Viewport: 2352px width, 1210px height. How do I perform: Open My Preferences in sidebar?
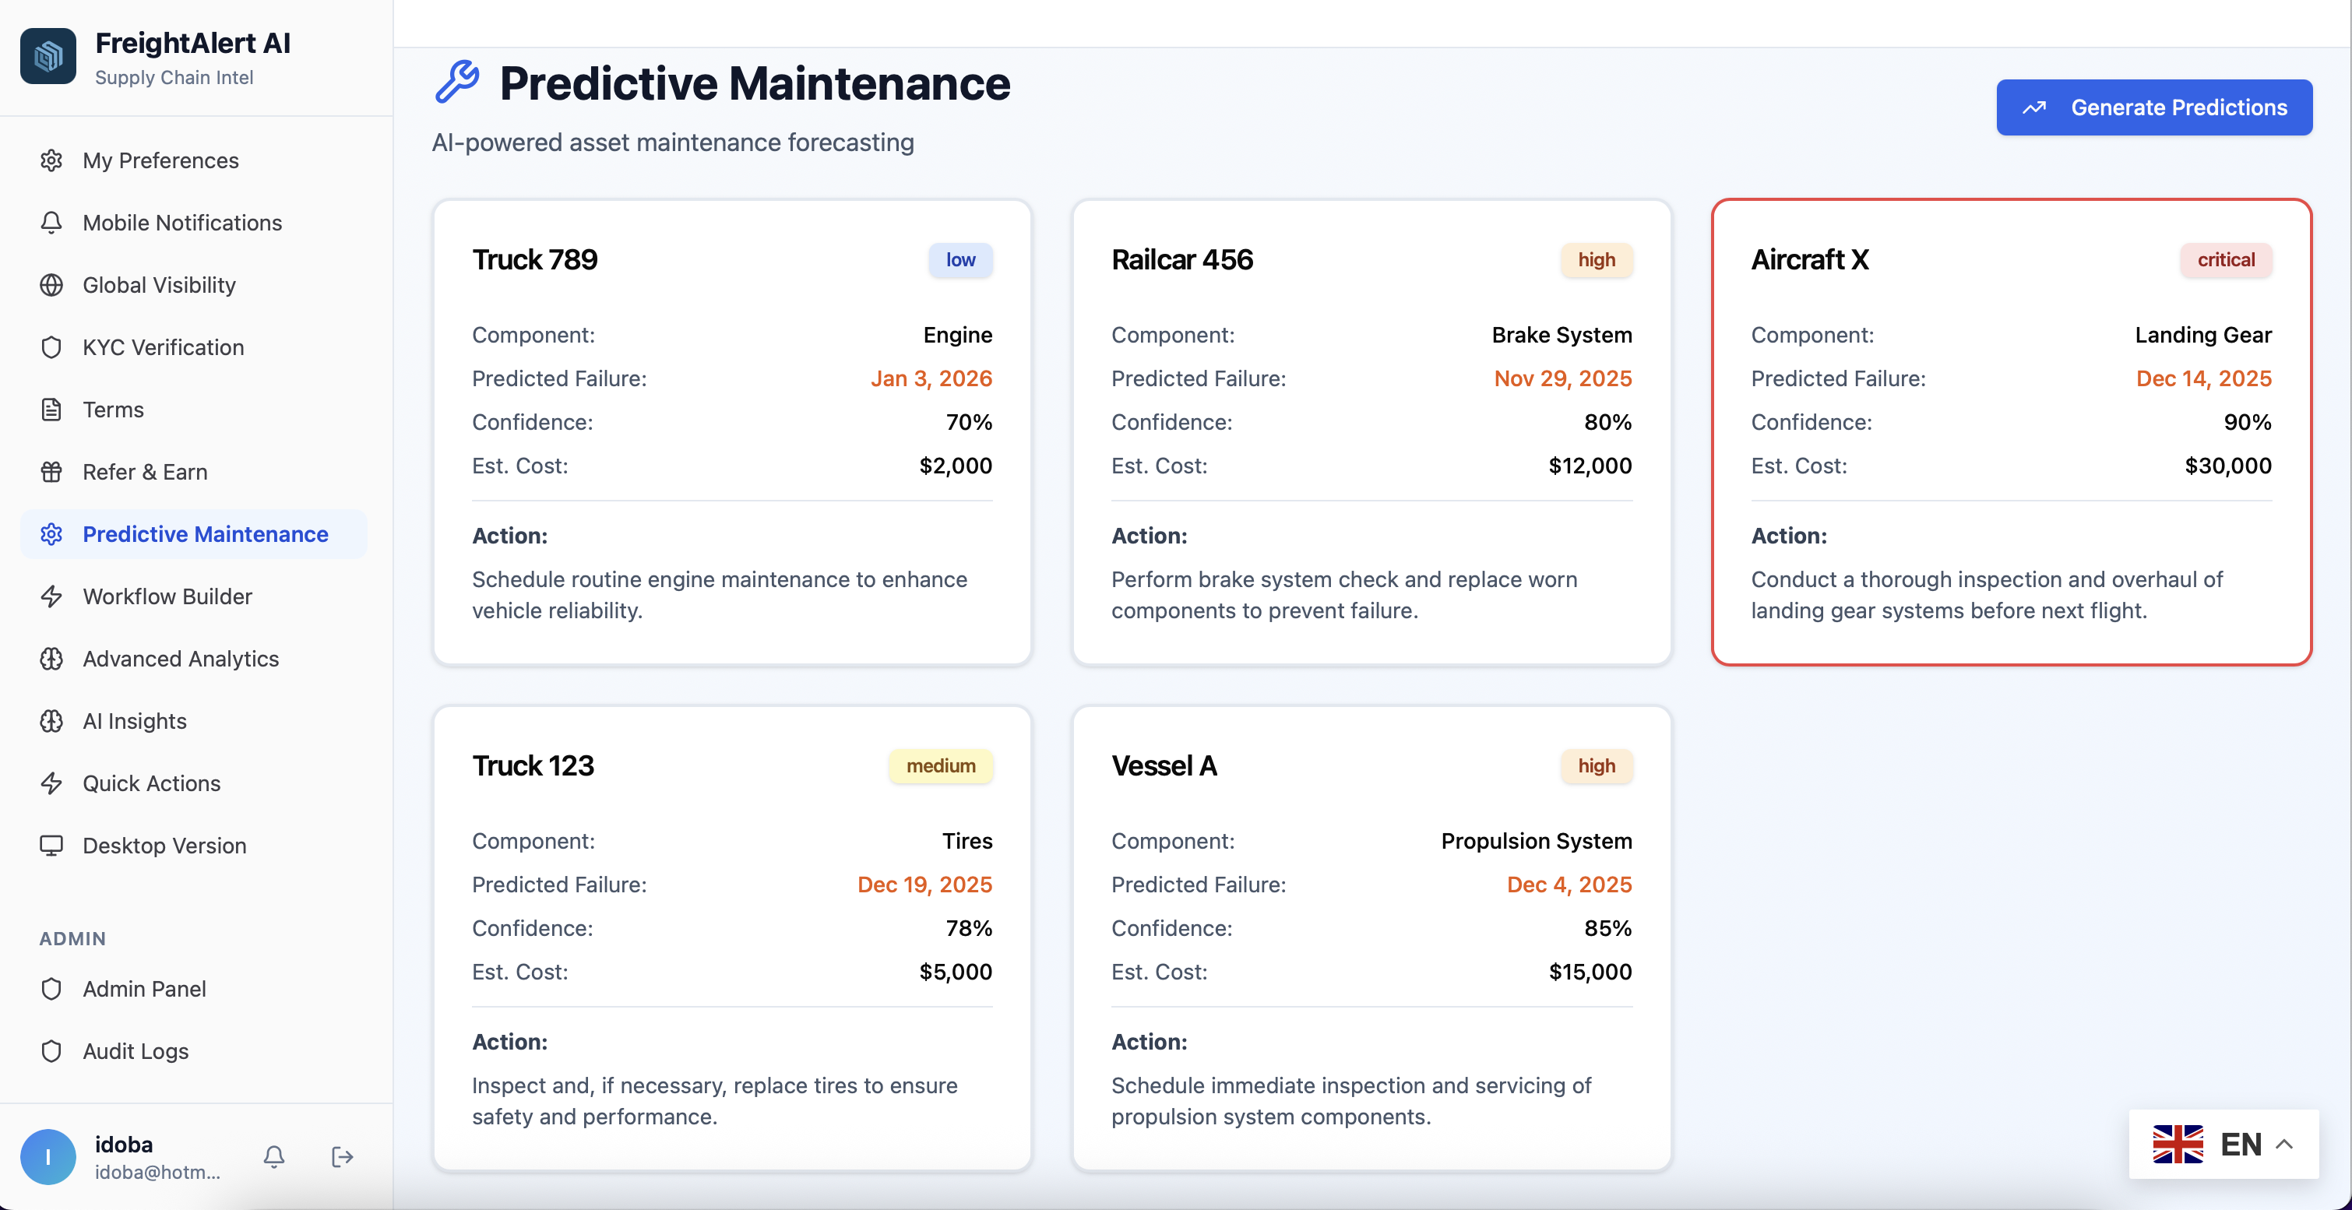point(160,160)
